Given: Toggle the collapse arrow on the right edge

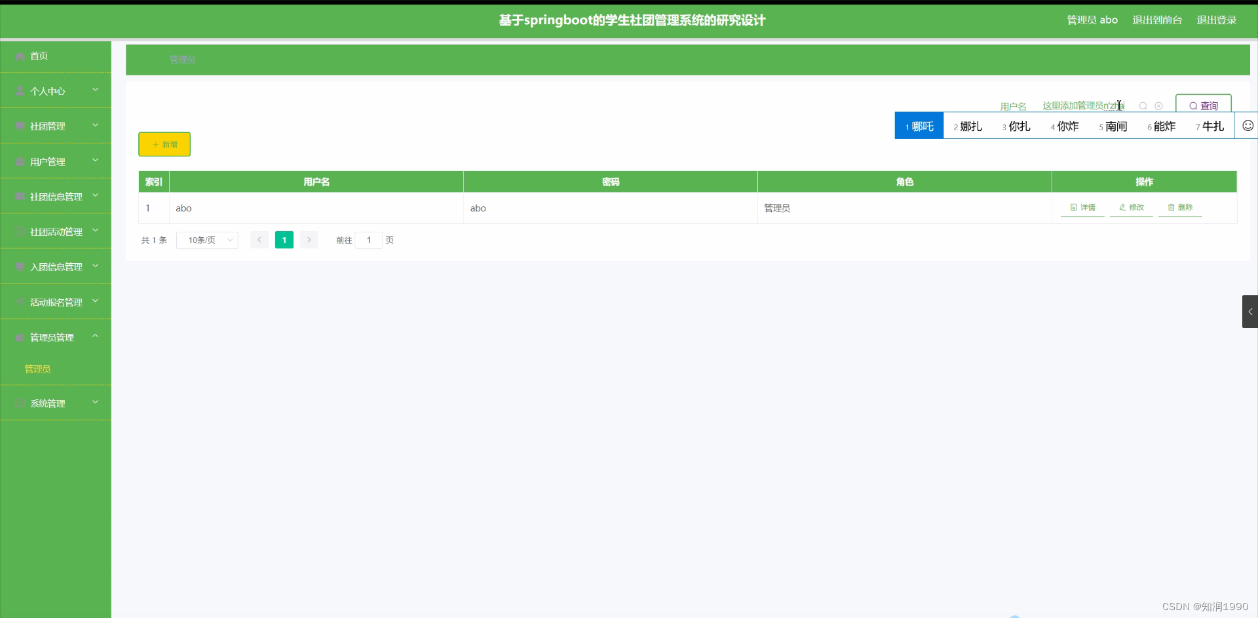Looking at the screenshot, I should pos(1250,312).
